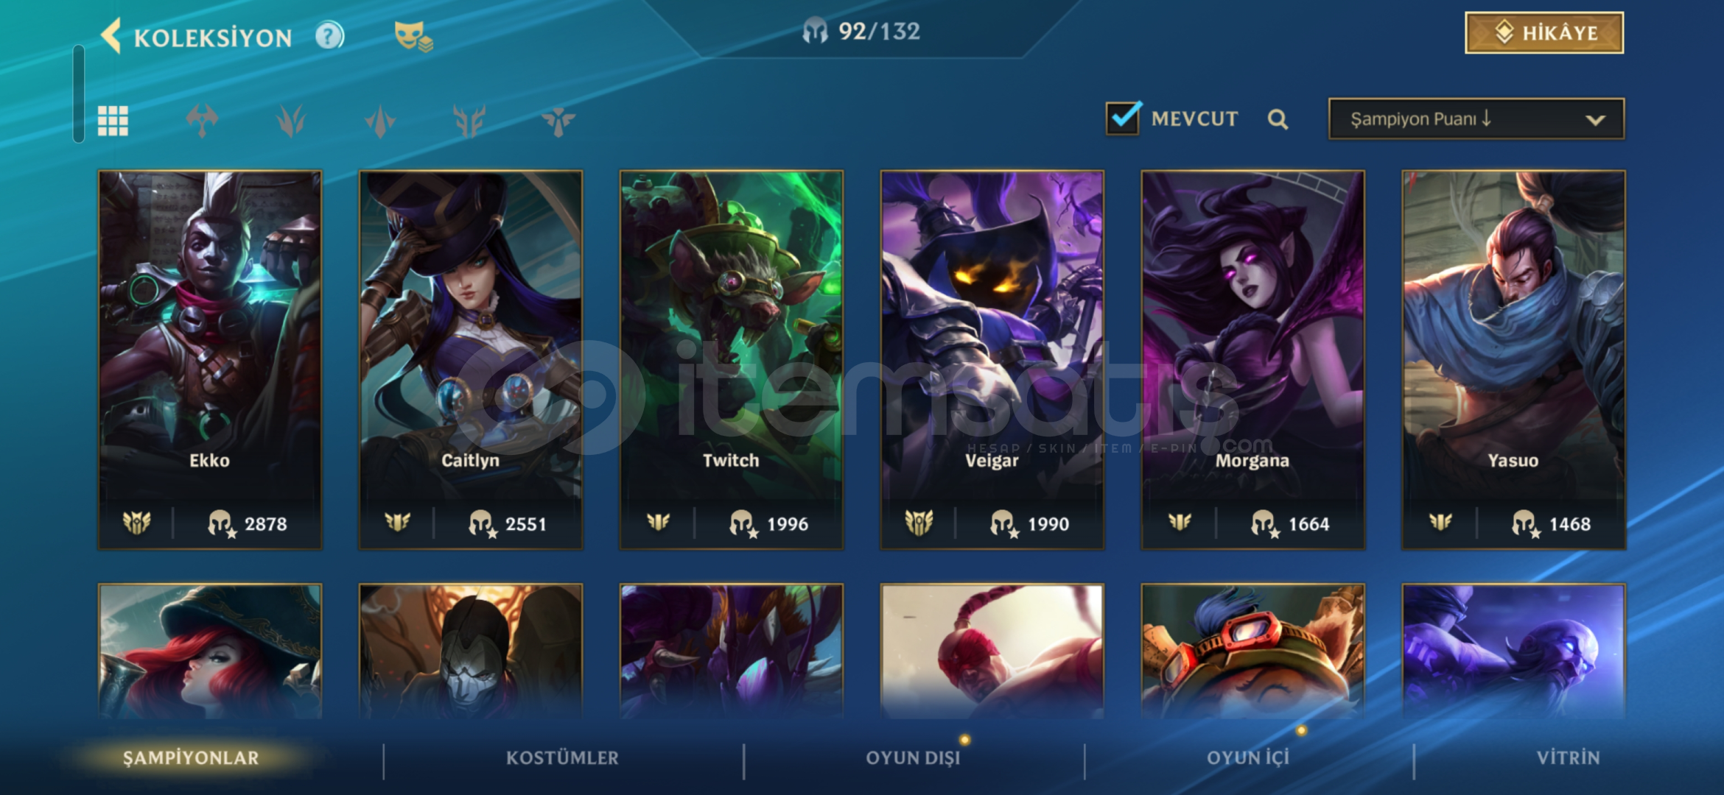This screenshot has height=795, width=1724.
Task: Open the Oyun İçi tab
Action: click(1248, 757)
